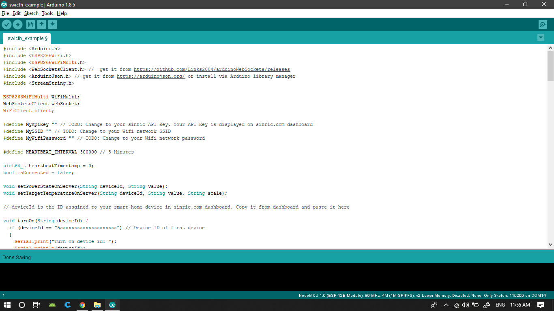
Task: Click the "Done Saving." status message
Action: 17,257
